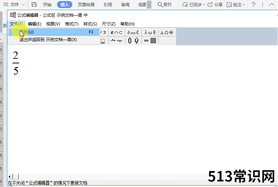Image resolution: width=278 pixels, height=187 pixels.
Task: Select the 更新(U) F3 menu entry
Action: (54, 32)
